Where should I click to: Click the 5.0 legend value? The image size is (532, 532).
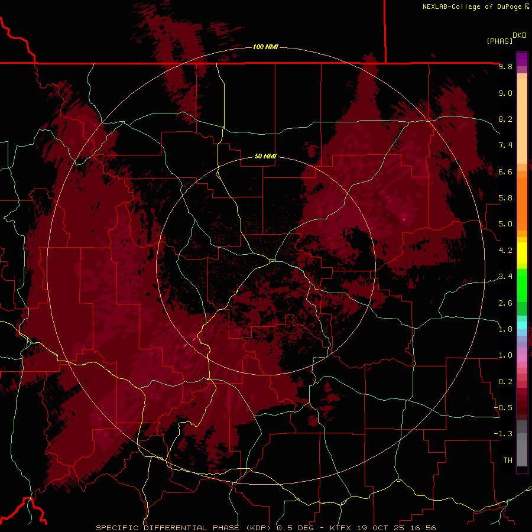coord(505,224)
